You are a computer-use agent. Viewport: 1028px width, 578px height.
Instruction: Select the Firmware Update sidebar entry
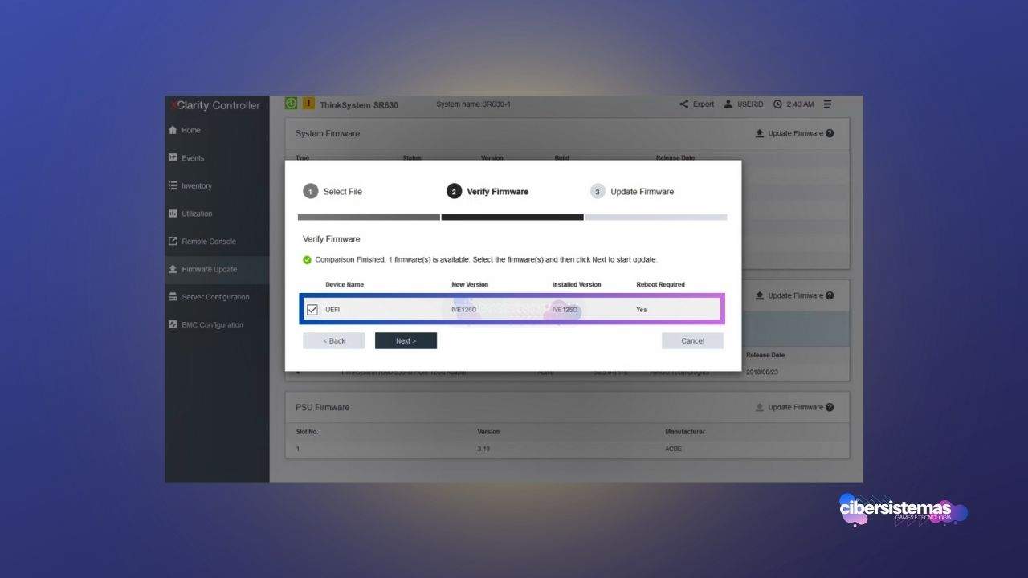[217, 270]
